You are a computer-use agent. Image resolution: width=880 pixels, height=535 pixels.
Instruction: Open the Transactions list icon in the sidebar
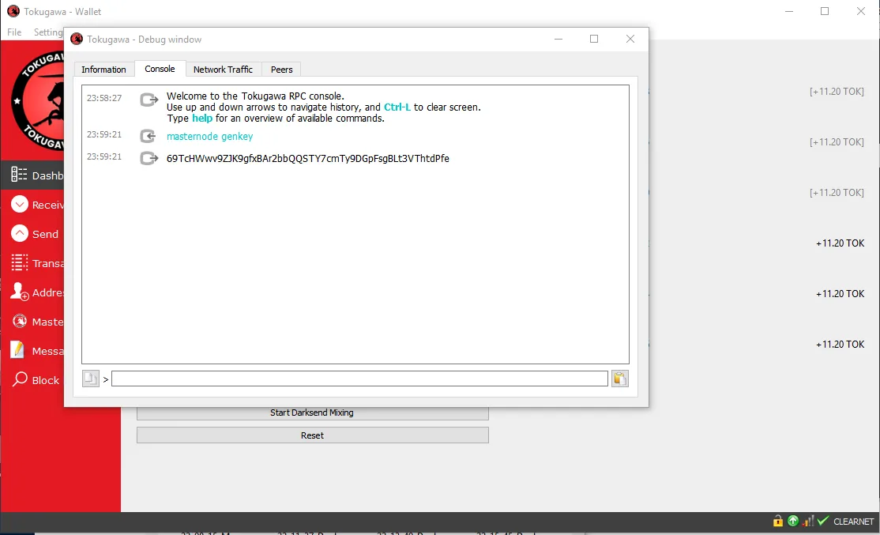click(20, 262)
